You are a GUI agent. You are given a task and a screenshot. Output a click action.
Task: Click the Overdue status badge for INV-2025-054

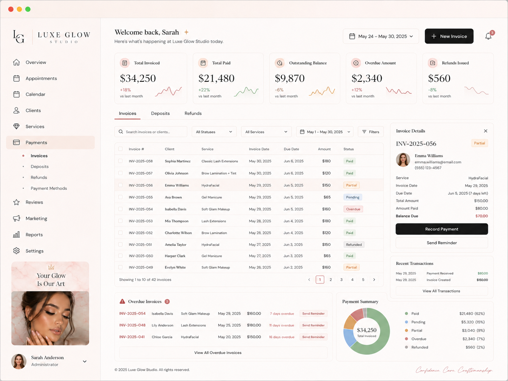353,209
